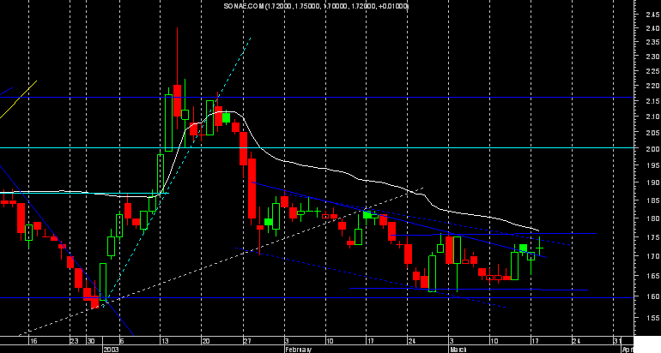Select the 2.40 price axis label
The height and width of the screenshot is (353, 661).
coord(652,28)
